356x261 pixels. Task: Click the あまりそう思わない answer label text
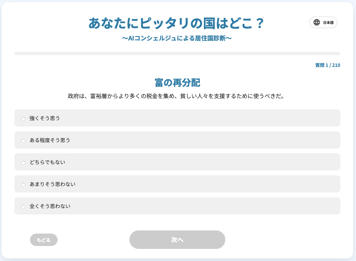pos(52,184)
